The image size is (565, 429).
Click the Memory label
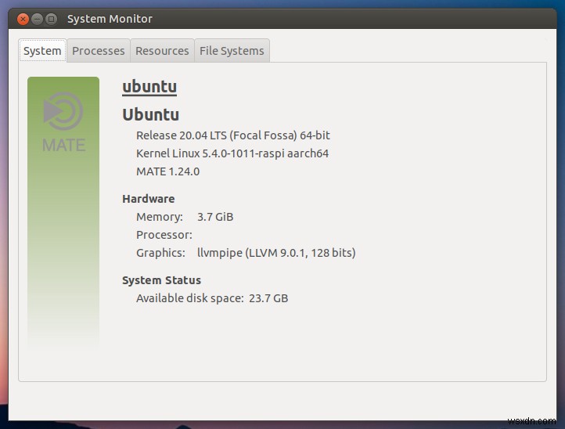coord(160,217)
